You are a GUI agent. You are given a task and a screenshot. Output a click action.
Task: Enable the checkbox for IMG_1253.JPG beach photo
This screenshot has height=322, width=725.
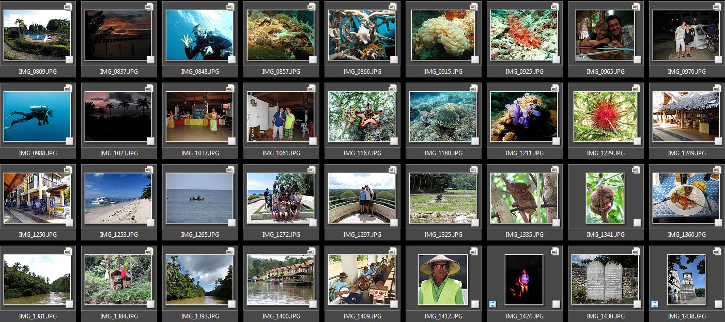pos(150,222)
